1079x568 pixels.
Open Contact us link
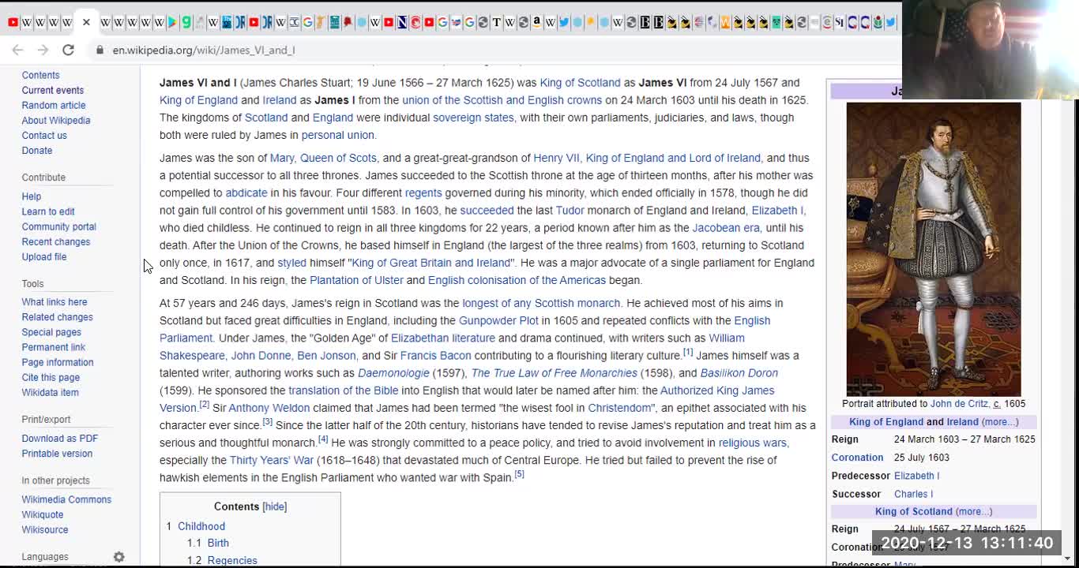point(43,135)
